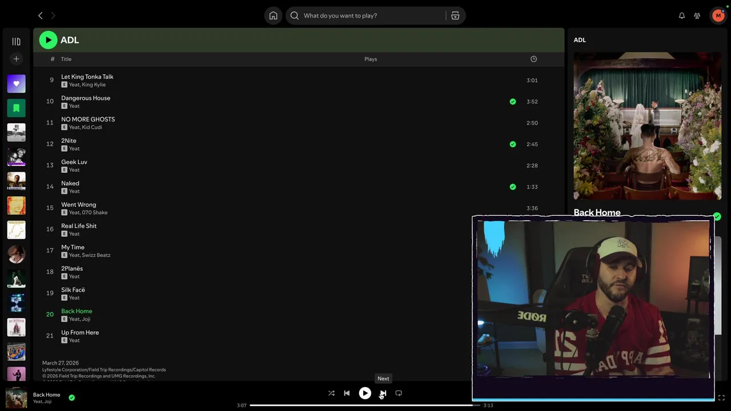Open the large ADL album artwork
Image resolution: width=731 pixels, height=411 pixels.
click(x=647, y=126)
